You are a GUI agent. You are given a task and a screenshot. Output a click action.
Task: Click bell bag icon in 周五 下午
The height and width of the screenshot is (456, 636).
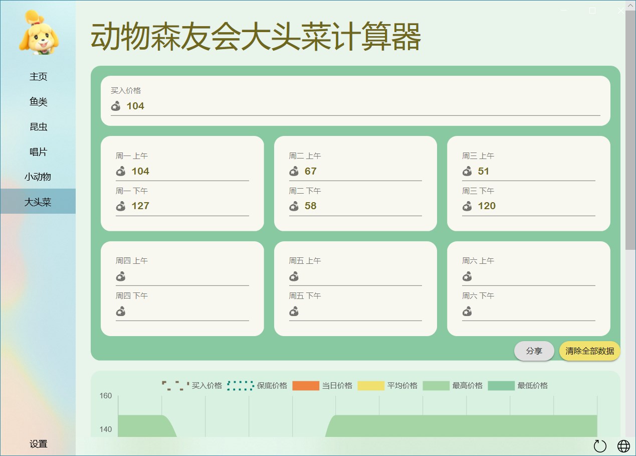(294, 312)
